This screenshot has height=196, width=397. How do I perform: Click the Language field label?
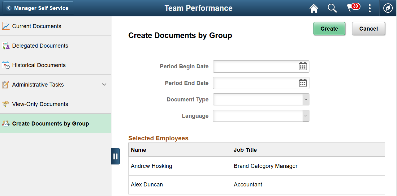coord(195,116)
